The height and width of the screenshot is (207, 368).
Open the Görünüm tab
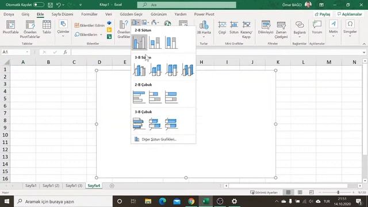[159, 14]
